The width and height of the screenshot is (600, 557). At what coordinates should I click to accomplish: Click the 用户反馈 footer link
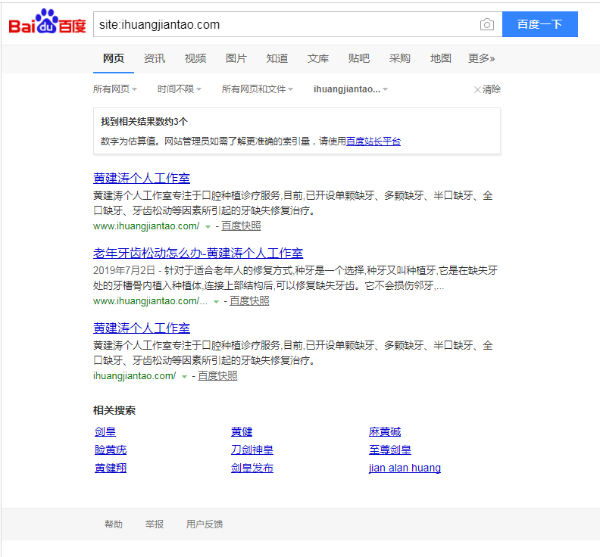205,524
